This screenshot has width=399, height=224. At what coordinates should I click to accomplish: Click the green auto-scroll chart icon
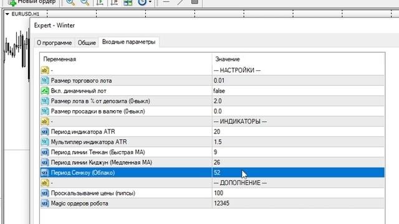tap(100, 2)
